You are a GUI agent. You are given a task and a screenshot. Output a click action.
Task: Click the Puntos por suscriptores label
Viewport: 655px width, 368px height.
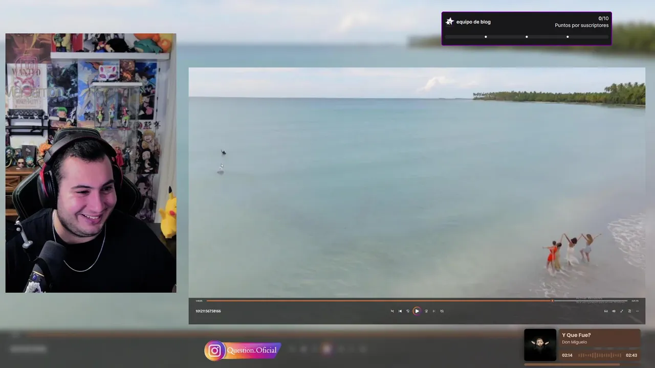[582, 25]
